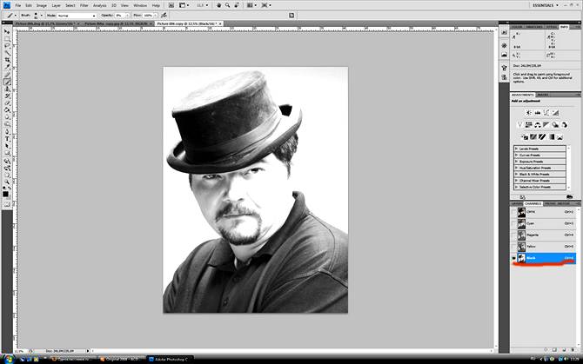The image size is (583, 364).
Task: Show the Magenta channel
Action: coord(514,235)
